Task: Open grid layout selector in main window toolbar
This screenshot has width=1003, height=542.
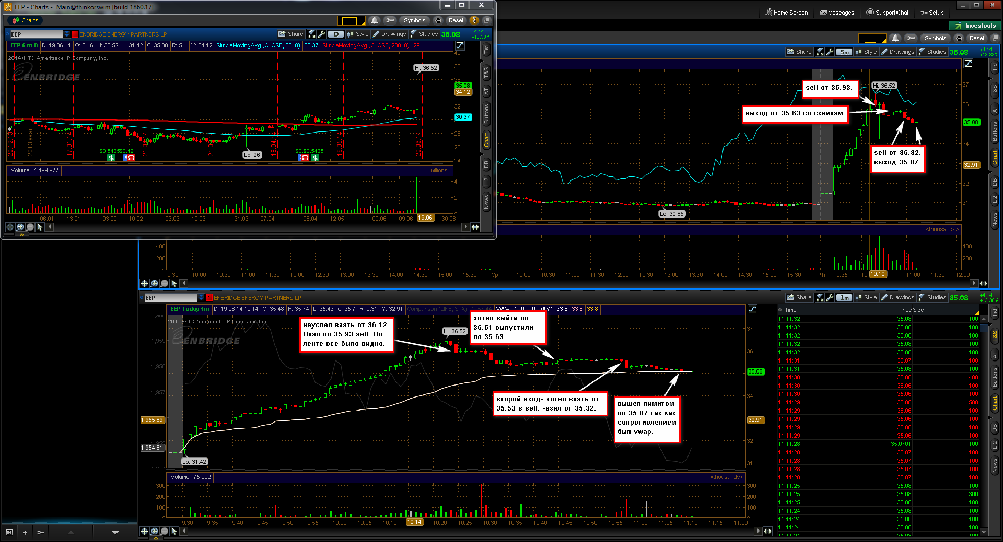Action: pyautogui.click(x=872, y=38)
